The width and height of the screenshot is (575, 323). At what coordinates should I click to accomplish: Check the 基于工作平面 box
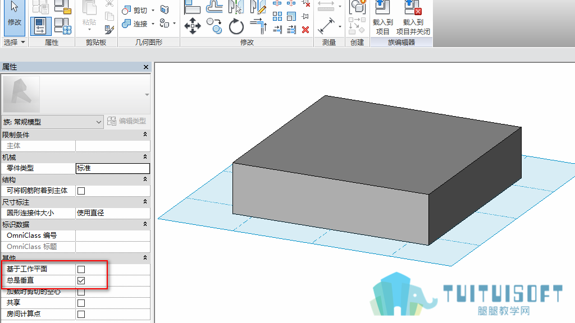(81, 270)
